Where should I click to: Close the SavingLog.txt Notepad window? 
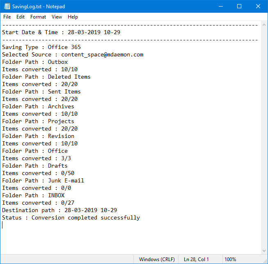point(258,6)
